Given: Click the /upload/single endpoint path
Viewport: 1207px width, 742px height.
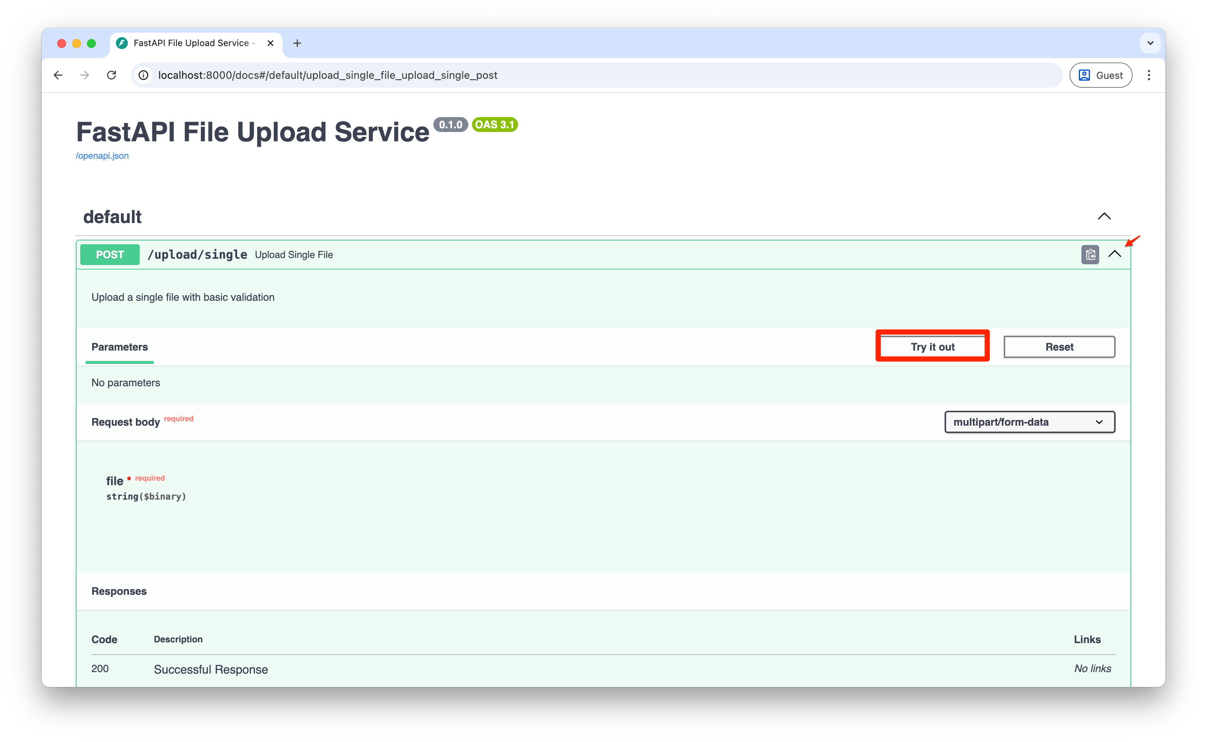Looking at the screenshot, I should [x=197, y=255].
